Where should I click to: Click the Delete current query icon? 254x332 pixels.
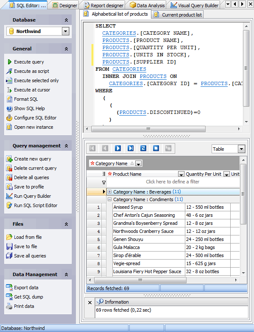click(x=9, y=168)
